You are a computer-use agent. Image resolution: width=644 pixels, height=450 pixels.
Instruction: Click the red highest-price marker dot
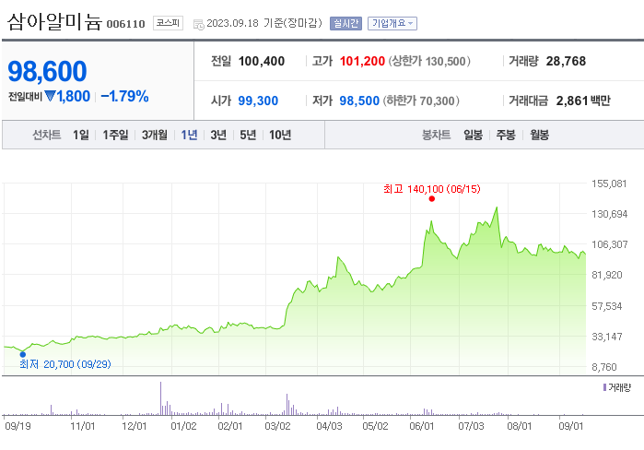point(432,199)
